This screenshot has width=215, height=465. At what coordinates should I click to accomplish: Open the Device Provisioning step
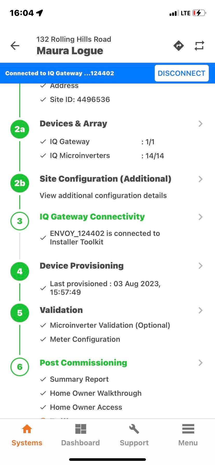coord(82,266)
